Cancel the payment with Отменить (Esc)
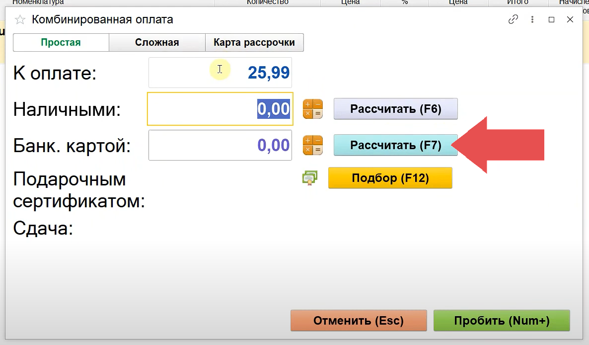Viewport: 589px width, 345px height. tap(358, 321)
